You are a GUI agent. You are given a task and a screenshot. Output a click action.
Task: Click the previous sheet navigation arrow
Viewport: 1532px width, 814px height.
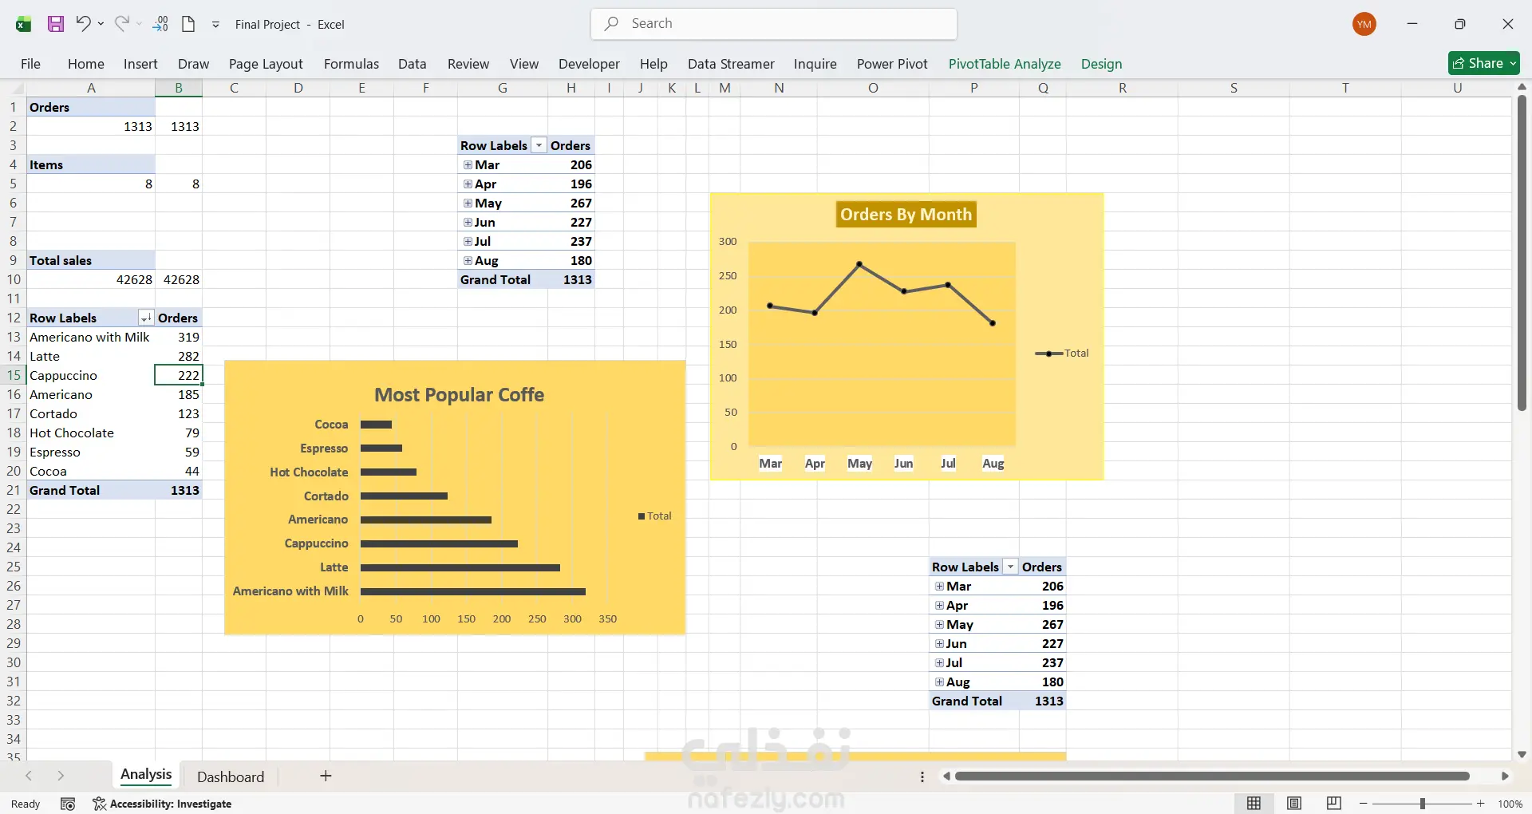click(29, 776)
